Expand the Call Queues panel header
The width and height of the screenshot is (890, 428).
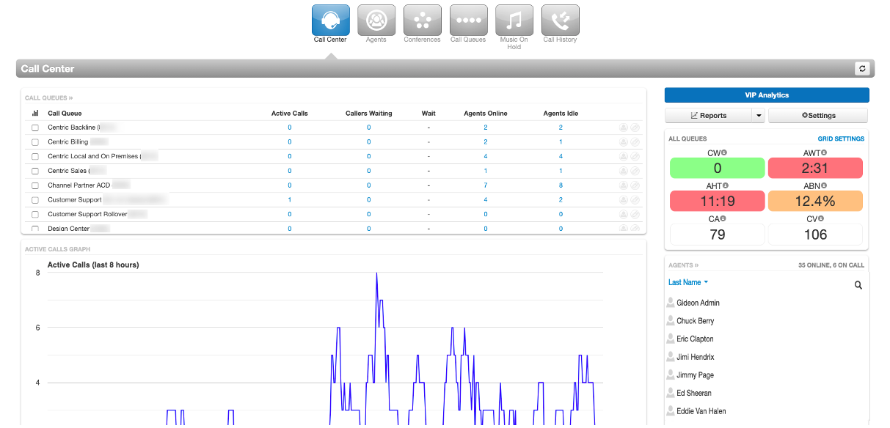[x=48, y=97]
